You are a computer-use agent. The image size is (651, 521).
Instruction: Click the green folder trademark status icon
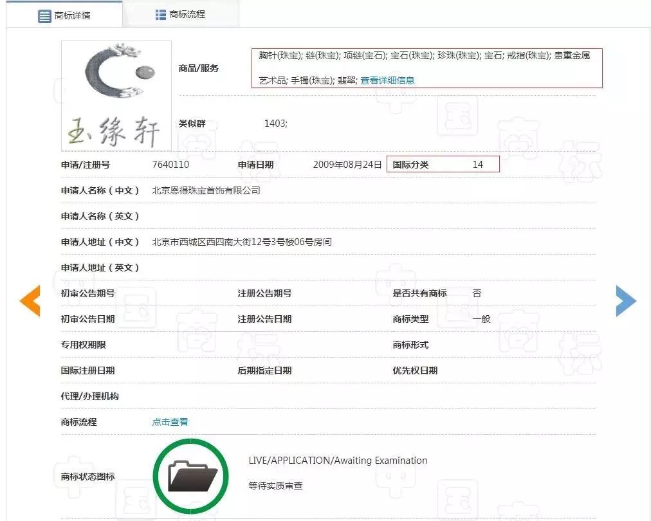click(190, 475)
